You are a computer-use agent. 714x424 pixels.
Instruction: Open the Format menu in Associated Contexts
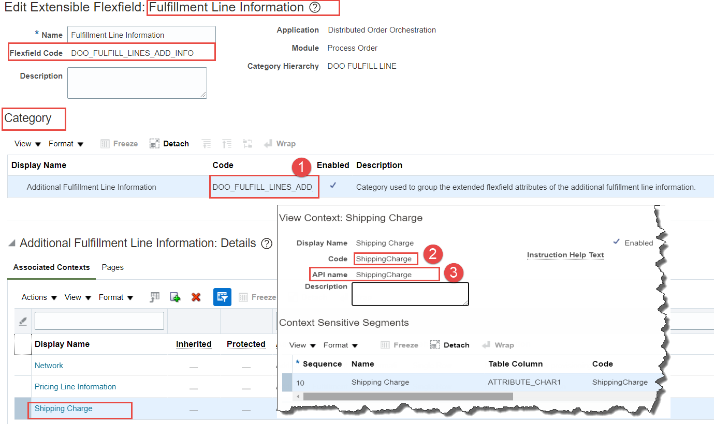coord(116,297)
